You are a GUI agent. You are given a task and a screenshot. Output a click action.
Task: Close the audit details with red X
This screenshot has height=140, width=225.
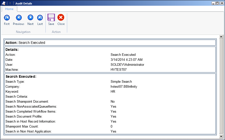pyautogui.click(x=61, y=20)
